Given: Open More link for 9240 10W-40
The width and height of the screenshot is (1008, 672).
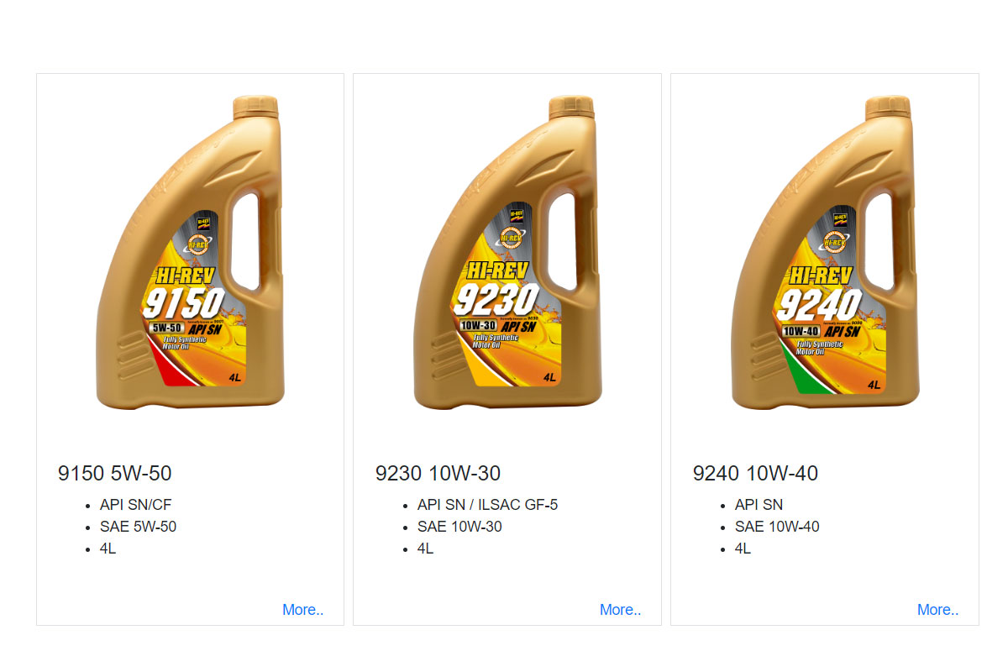Looking at the screenshot, I should click(x=937, y=610).
